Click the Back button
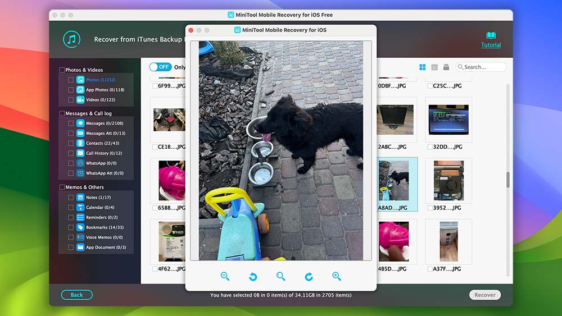This screenshot has height=316, width=562. 76,295
